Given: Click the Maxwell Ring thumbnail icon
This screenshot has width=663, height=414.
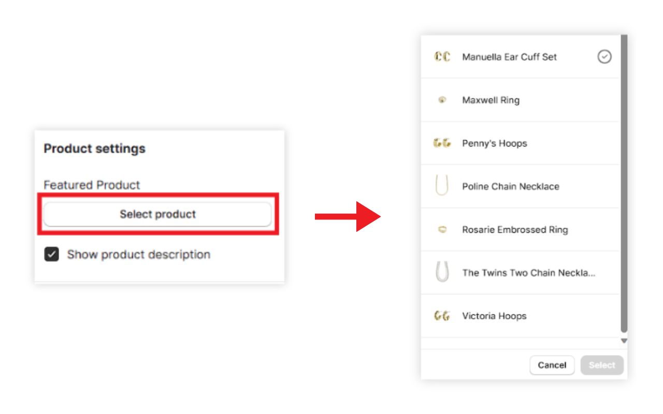Looking at the screenshot, I should pyautogui.click(x=442, y=100).
